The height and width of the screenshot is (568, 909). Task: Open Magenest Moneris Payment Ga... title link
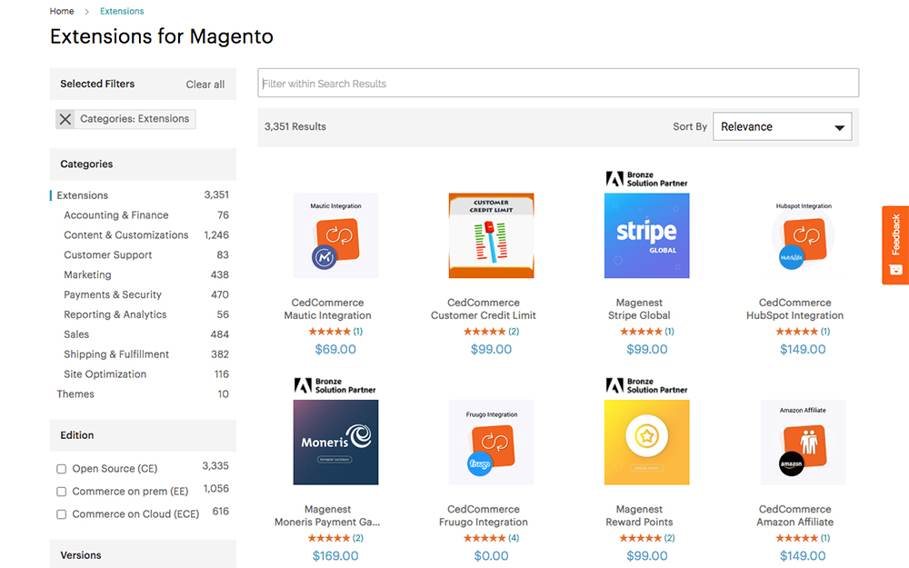point(327,515)
